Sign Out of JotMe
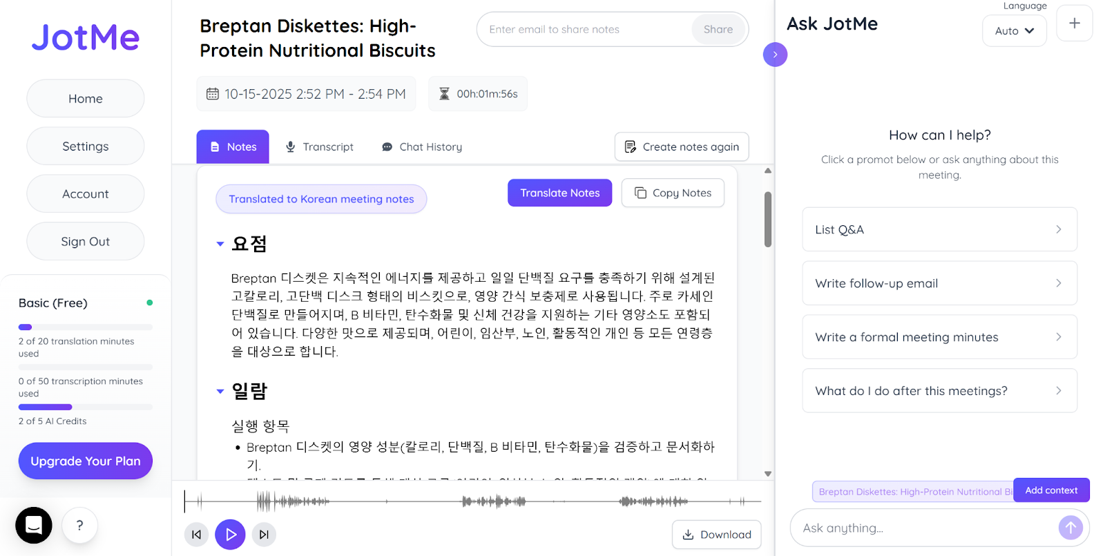Screen dimensions: 1105x556 click(x=86, y=242)
